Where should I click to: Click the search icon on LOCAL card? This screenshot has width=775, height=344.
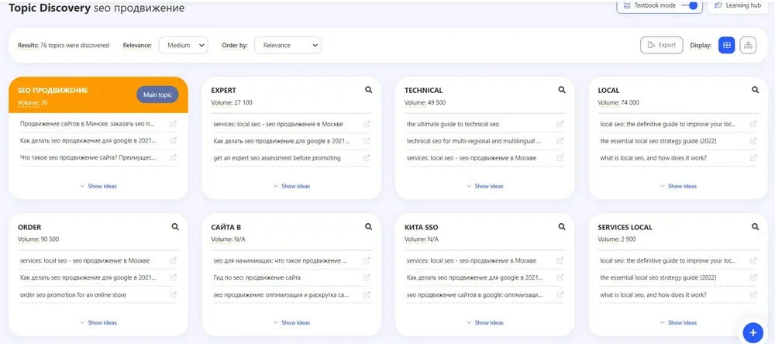[x=755, y=90]
